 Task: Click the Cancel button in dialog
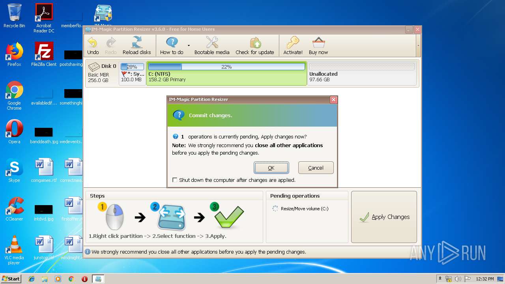tap(316, 168)
